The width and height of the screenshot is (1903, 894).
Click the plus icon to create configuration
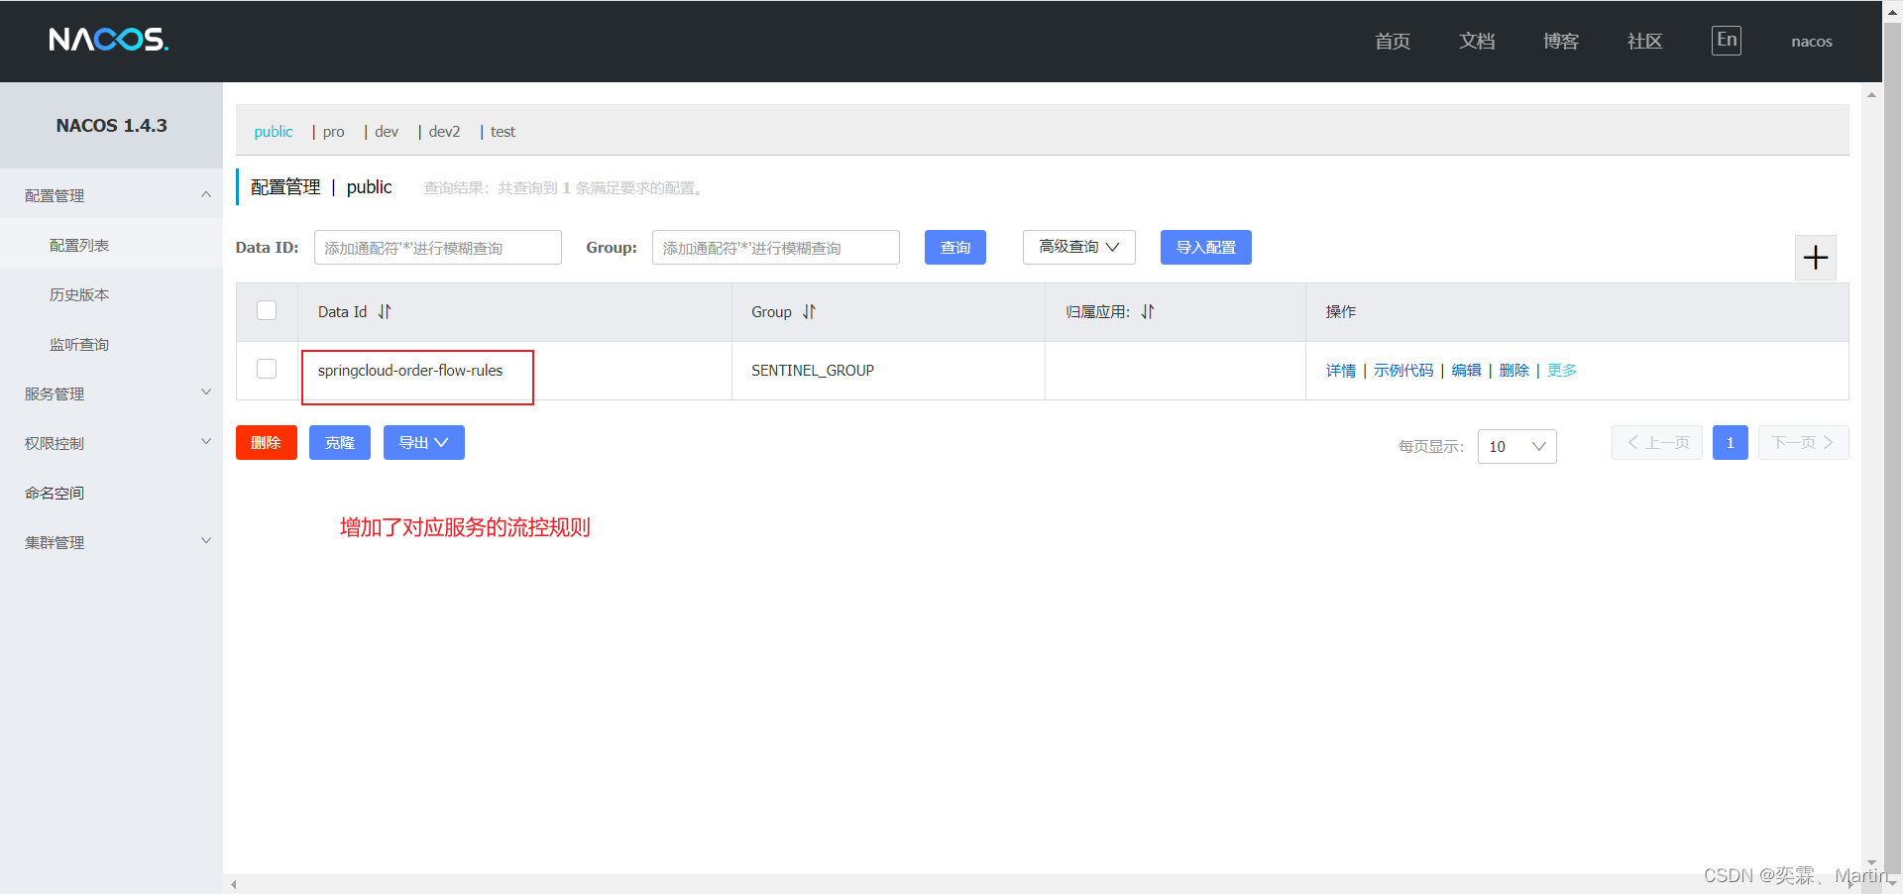1815,258
